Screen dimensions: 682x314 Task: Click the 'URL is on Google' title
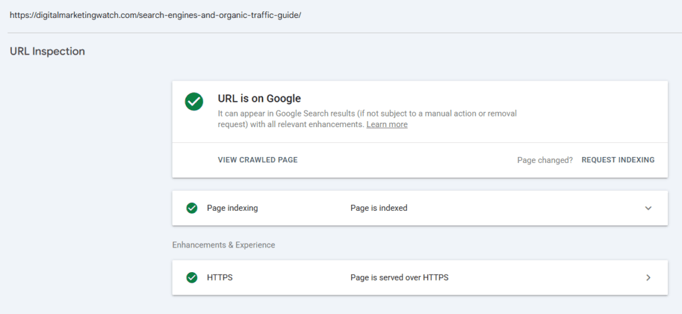[259, 98]
